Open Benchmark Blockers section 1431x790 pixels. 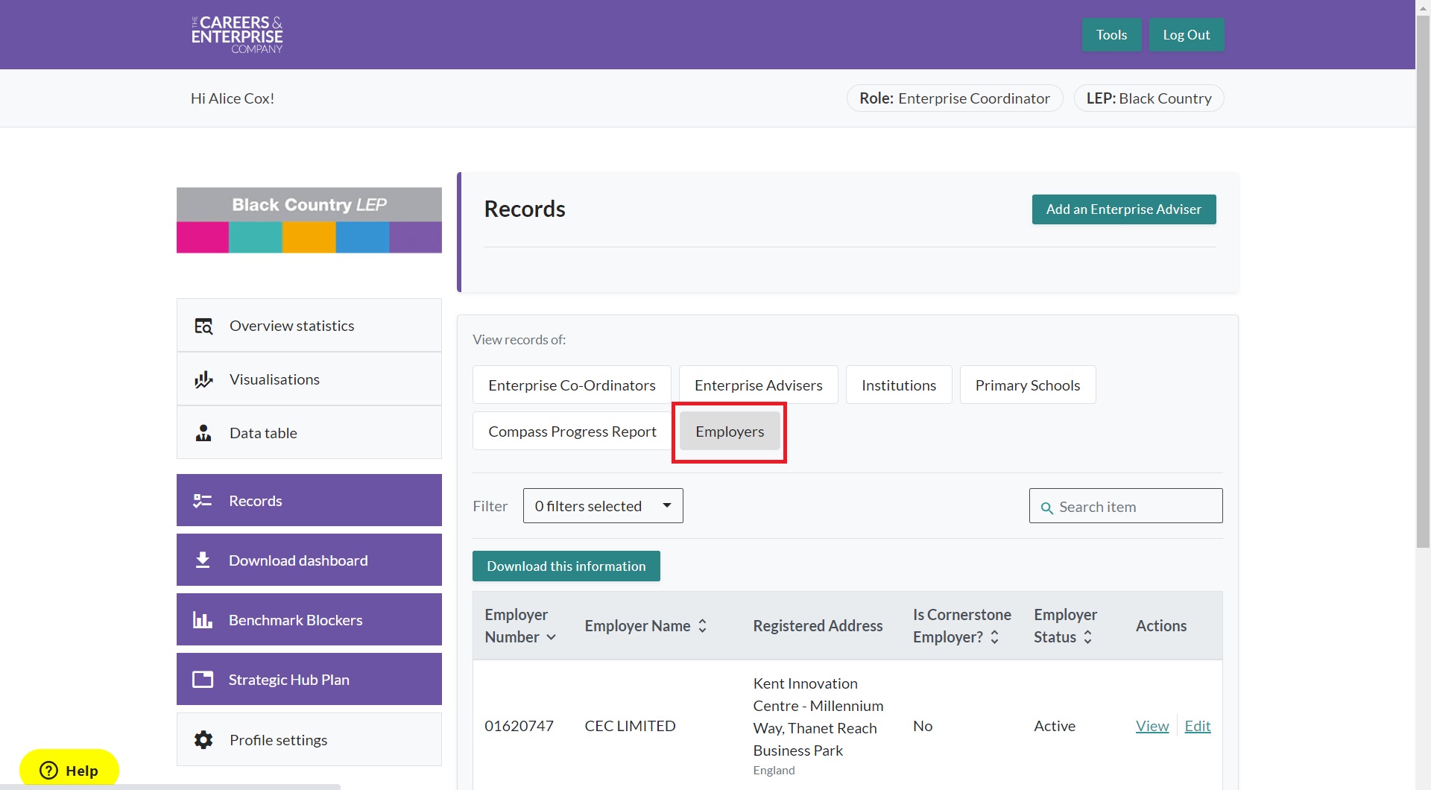coord(309,619)
